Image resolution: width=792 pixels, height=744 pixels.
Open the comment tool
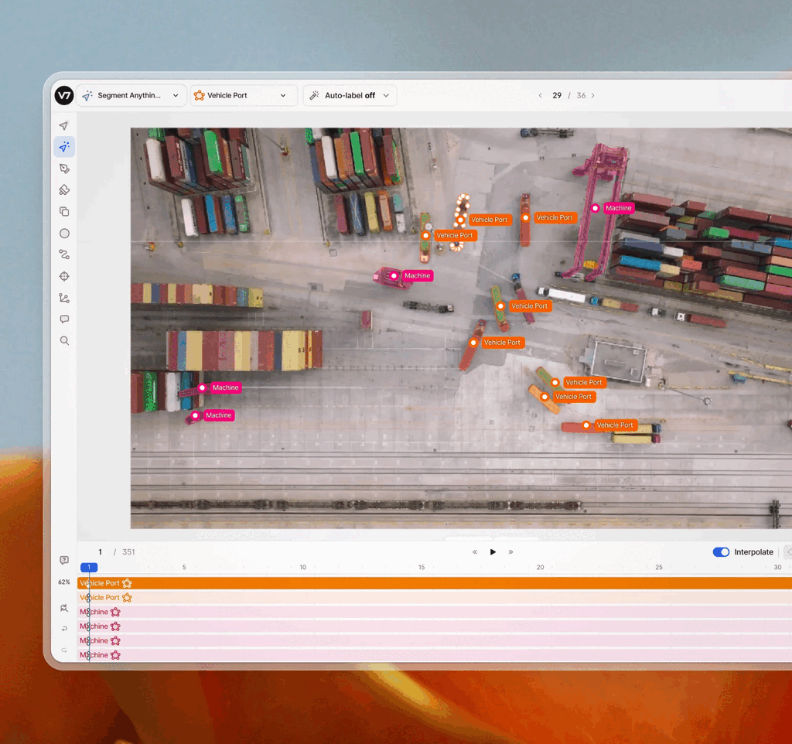tap(64, 319)
